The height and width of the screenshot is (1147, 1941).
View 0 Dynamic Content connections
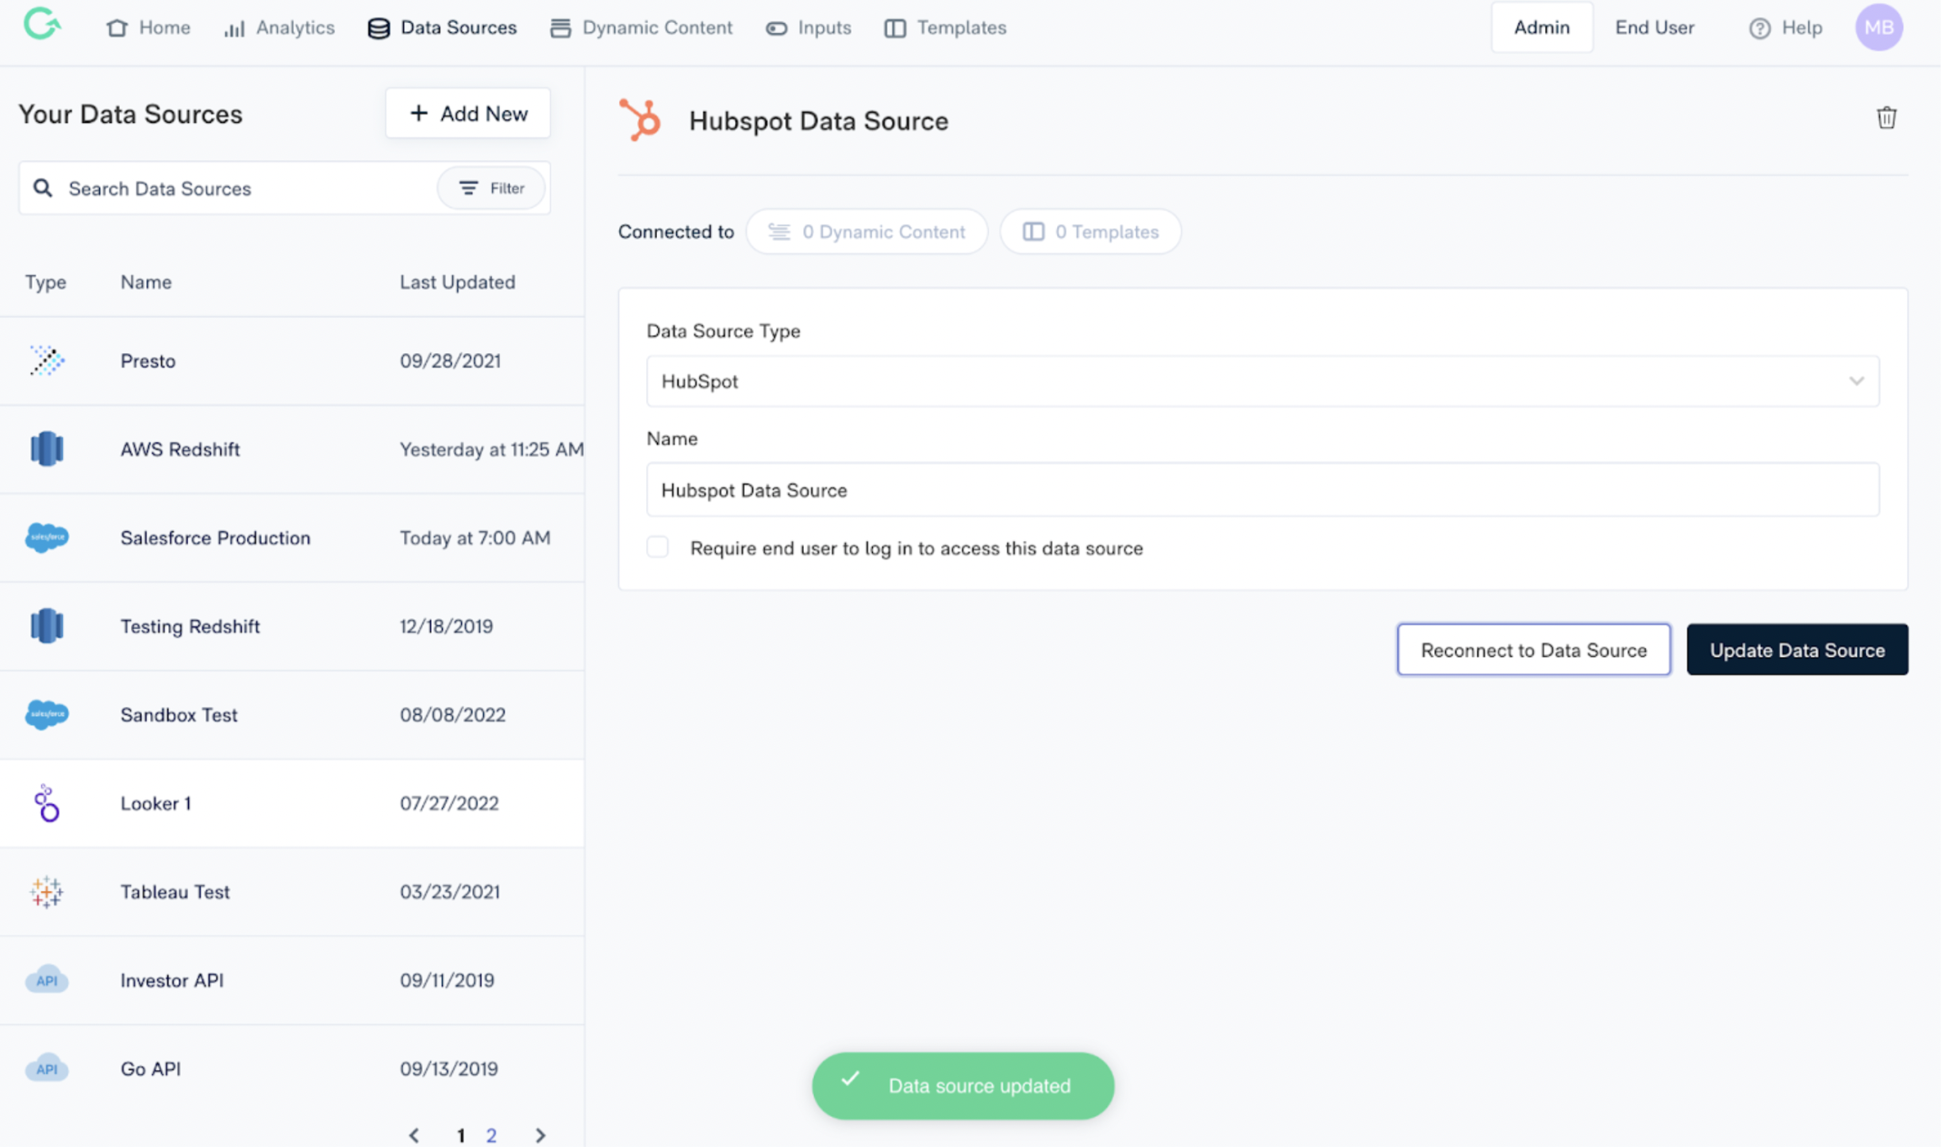click(867, 232)
